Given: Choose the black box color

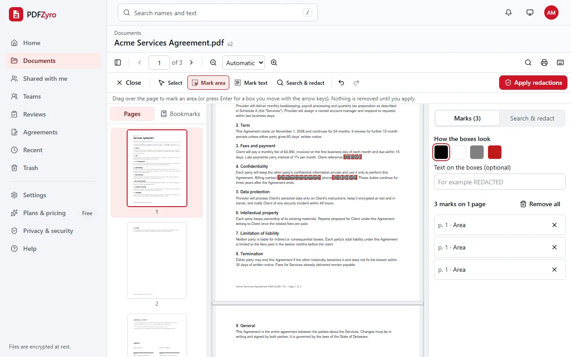Looking at the screenshot, I should tap(441, 152).
